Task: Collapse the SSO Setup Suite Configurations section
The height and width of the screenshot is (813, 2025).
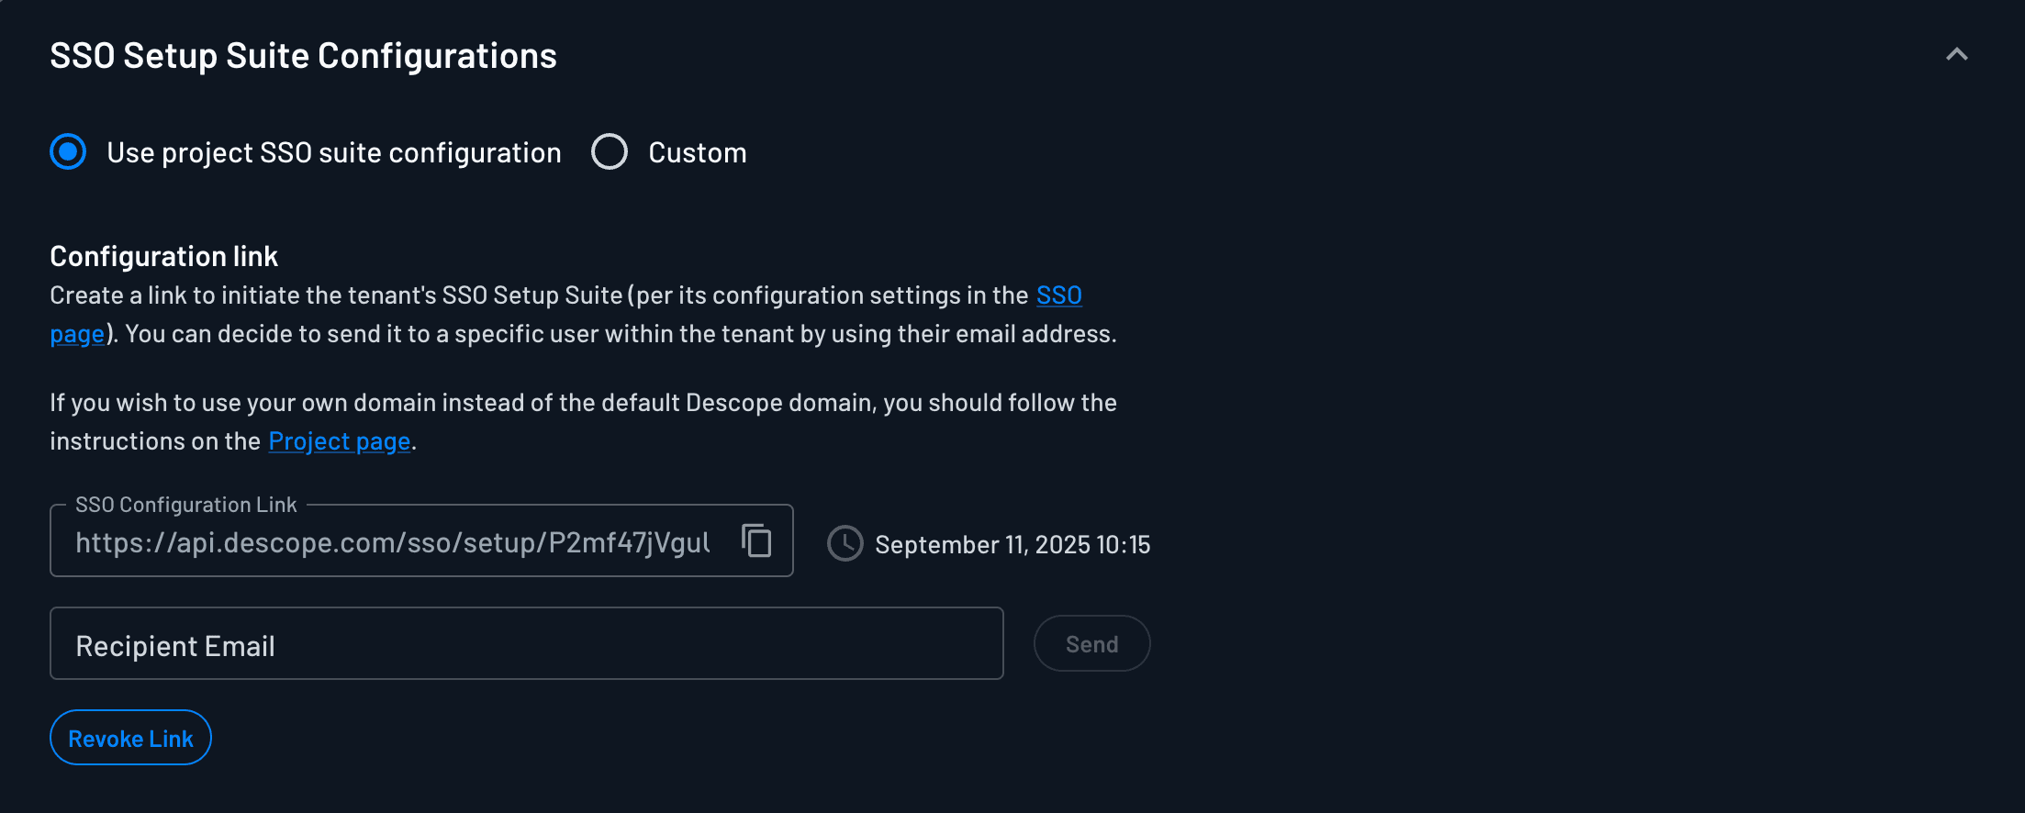Action: [1956, 54]
